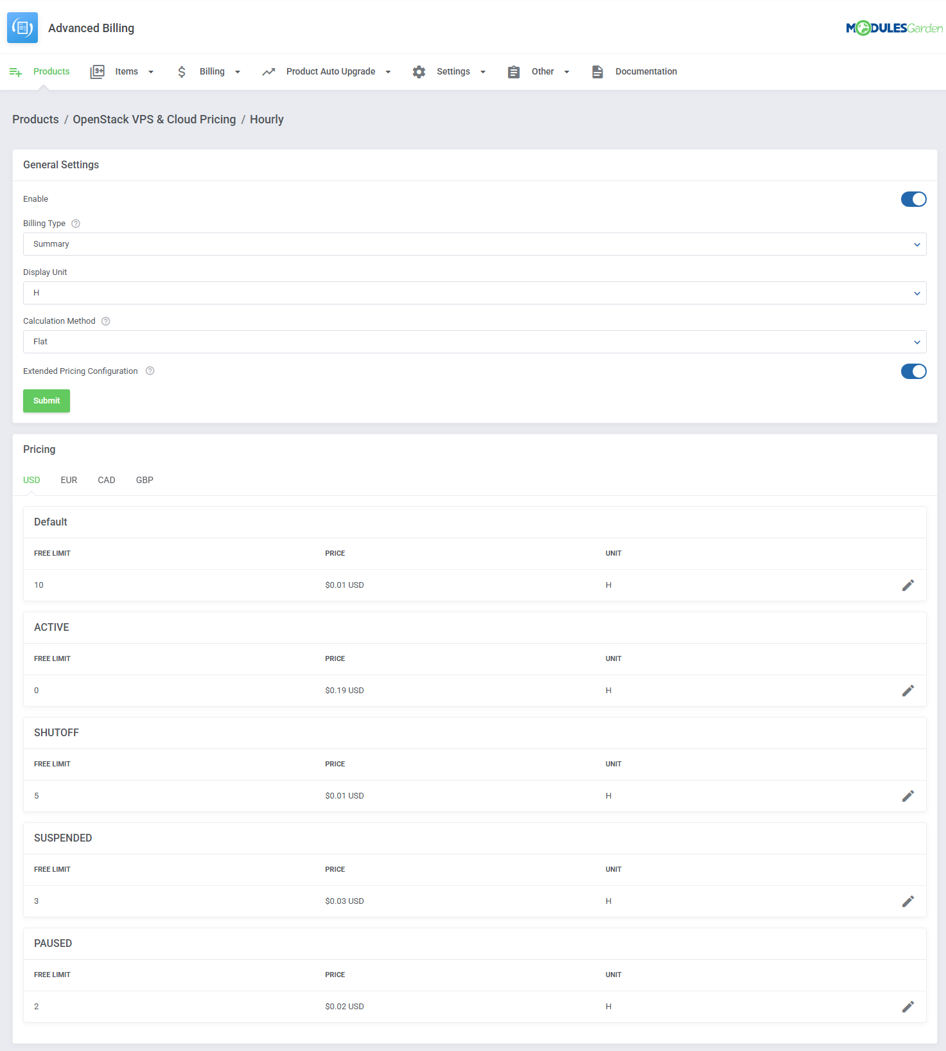The height and width of the screenshot is (1051, 946).
Task: Click the Items library icon
Action: tap(98, 72)
